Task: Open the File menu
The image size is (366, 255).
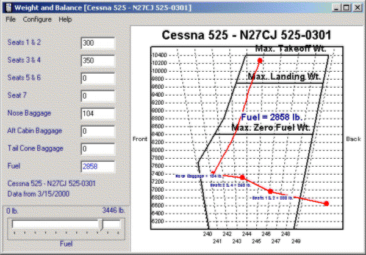Action: (10, 19)
